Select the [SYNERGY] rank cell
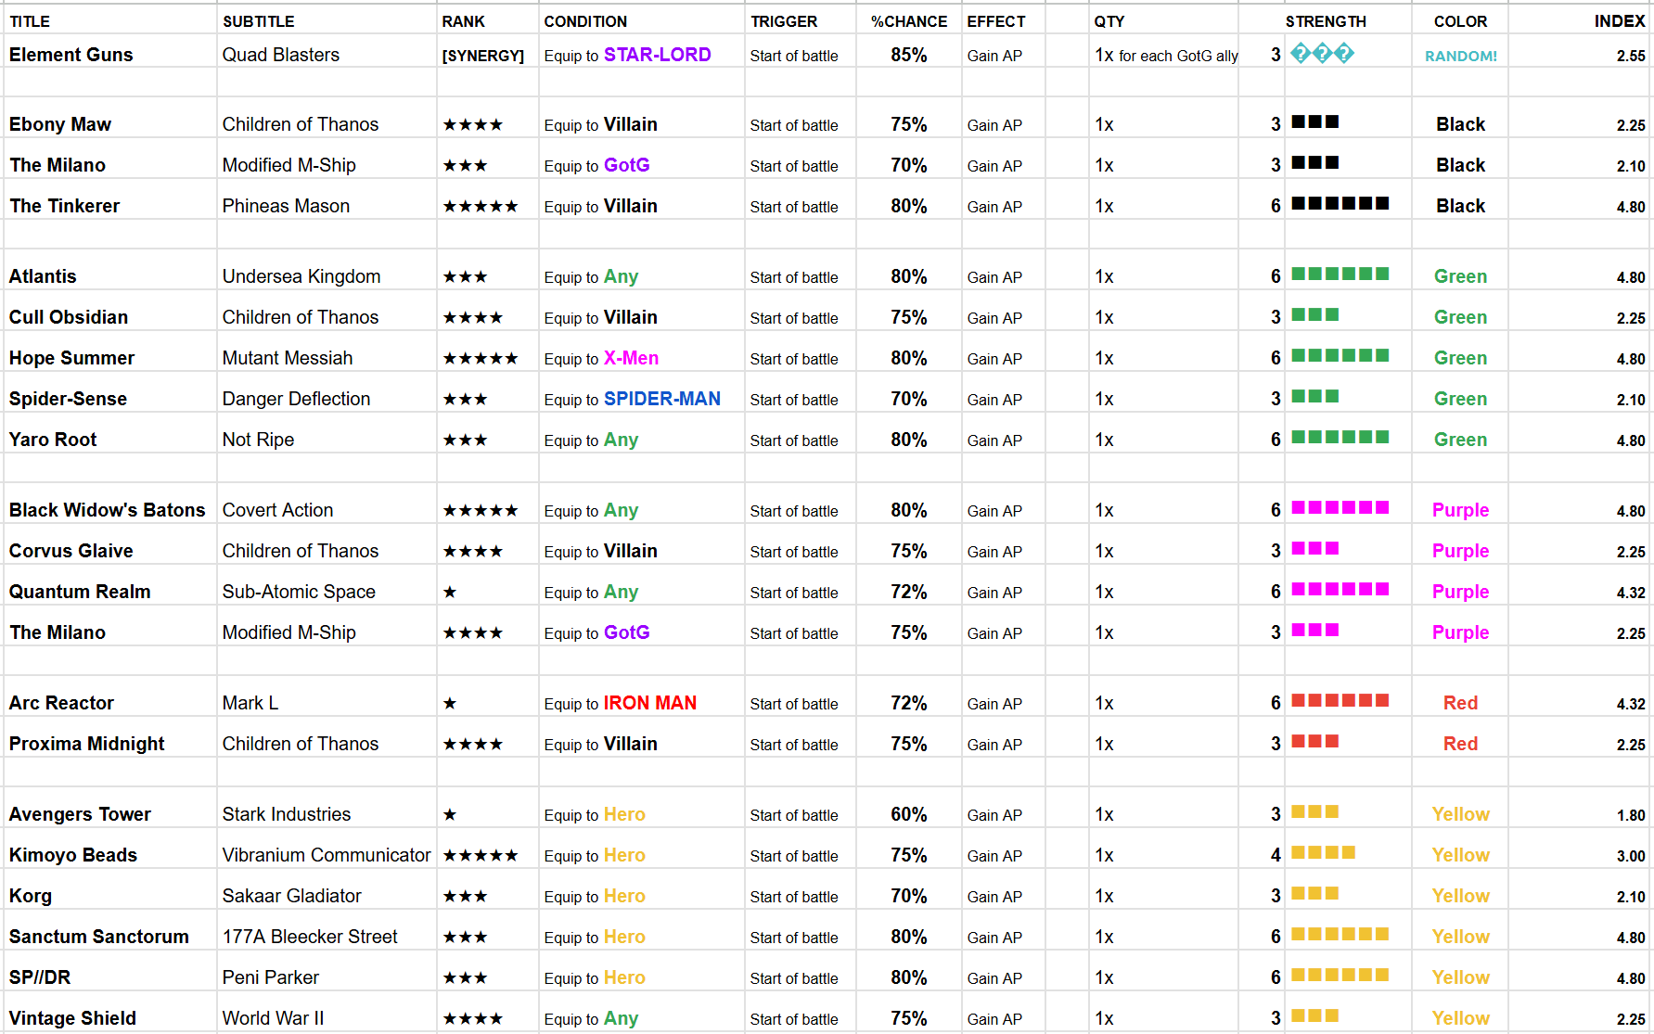Image resolution: width=1654 pixels, height=1034 pixels. 483,56
